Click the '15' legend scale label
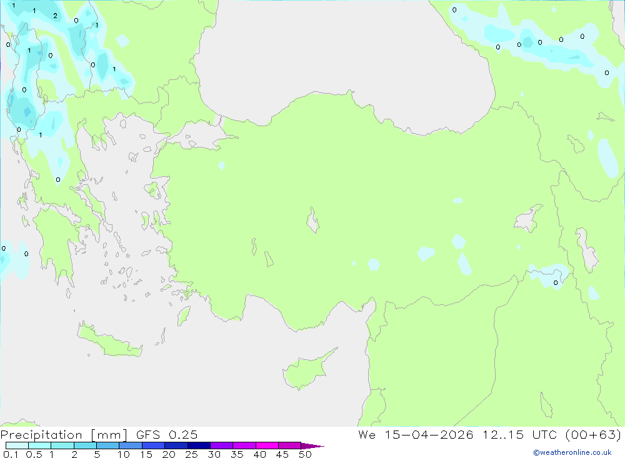The image size is (625, 458). pos(146,454)
